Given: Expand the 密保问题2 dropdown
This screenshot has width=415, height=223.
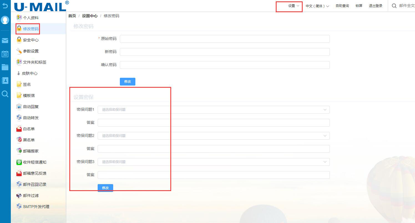Looking at the screenshot, I should (214, 136).
